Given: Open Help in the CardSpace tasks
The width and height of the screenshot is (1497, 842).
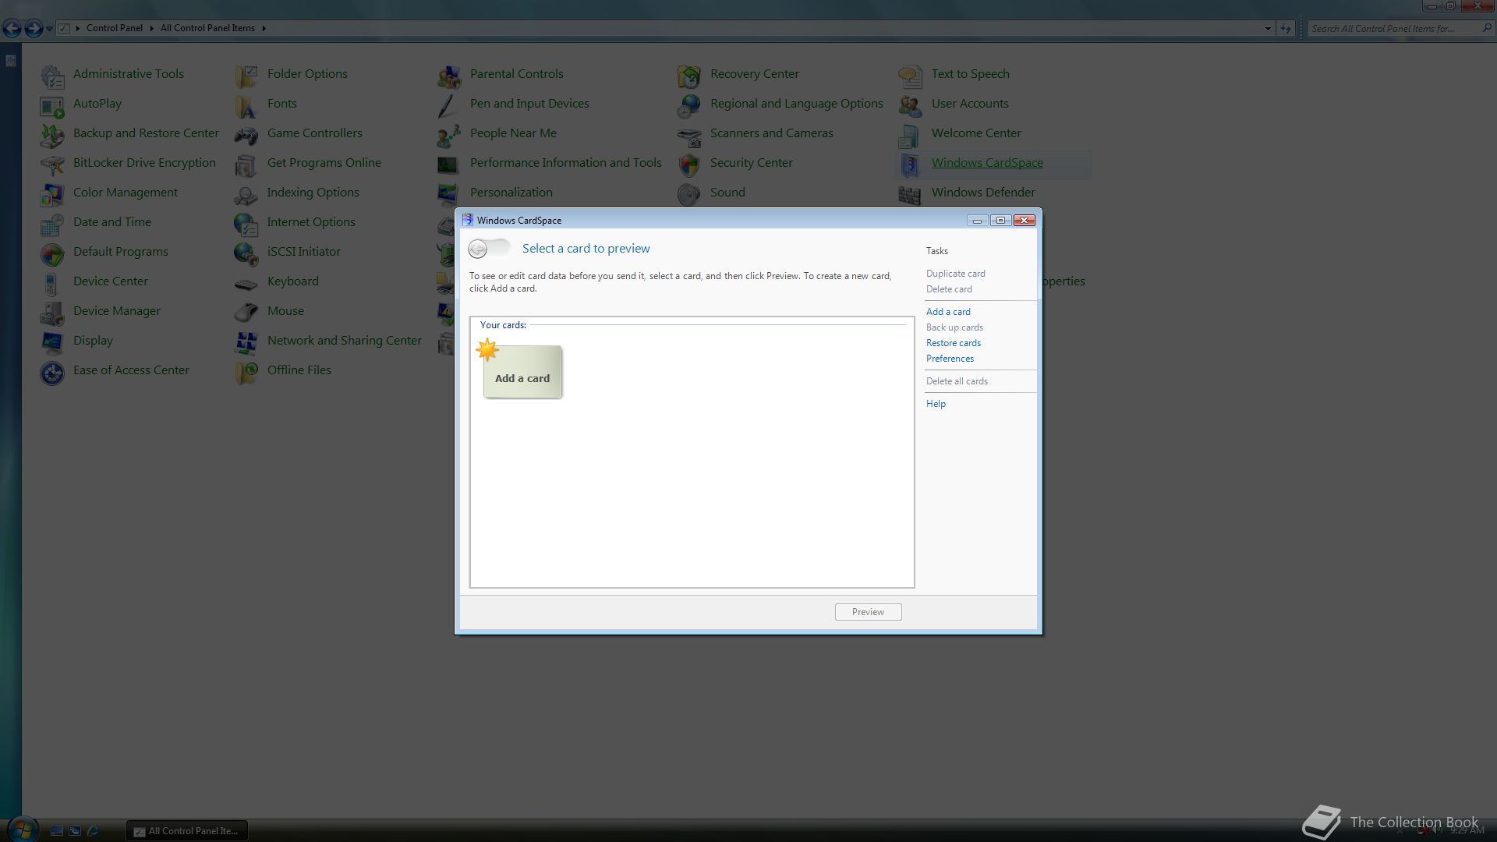Looking at the screenshot, I should click(x=936, y=404).
